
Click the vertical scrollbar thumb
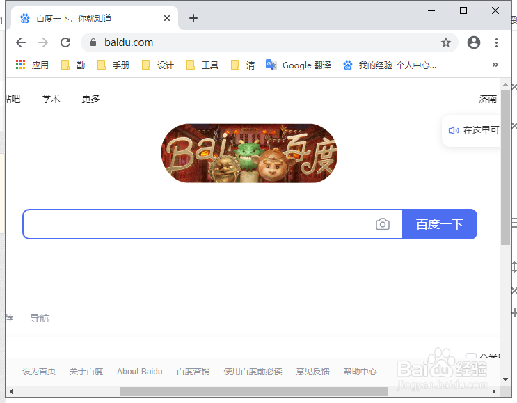505,167
